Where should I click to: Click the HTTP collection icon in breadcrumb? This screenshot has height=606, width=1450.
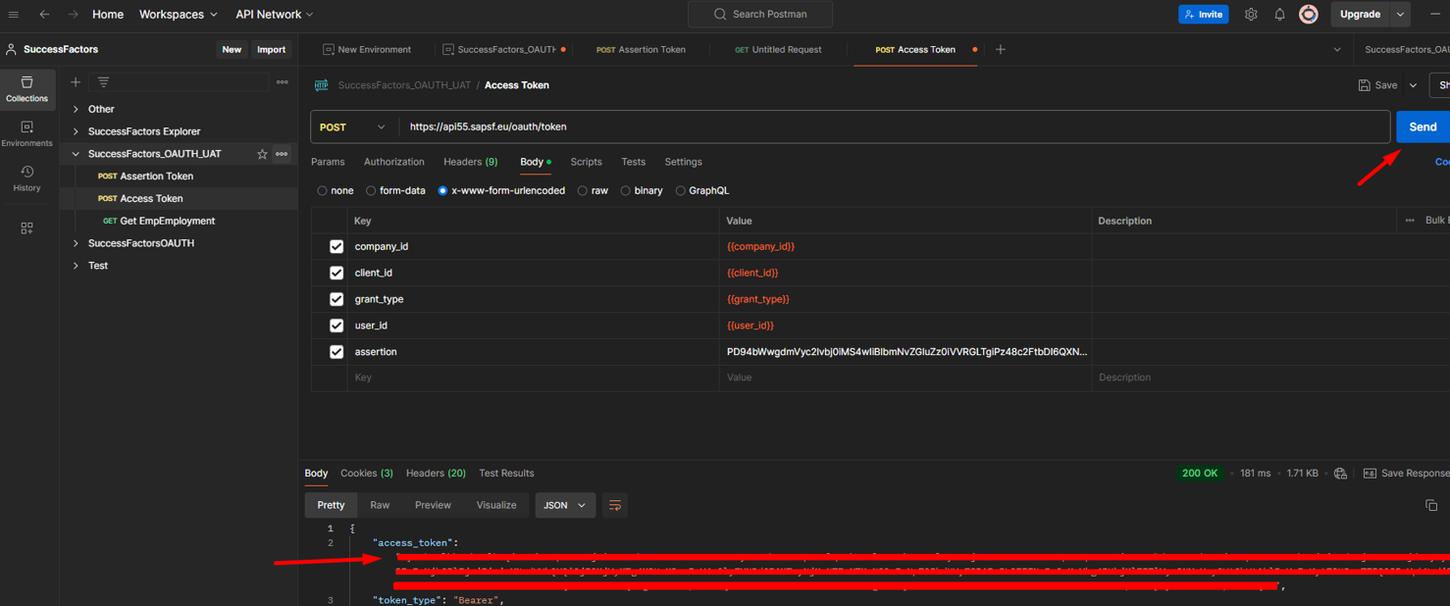click(322, 85)
